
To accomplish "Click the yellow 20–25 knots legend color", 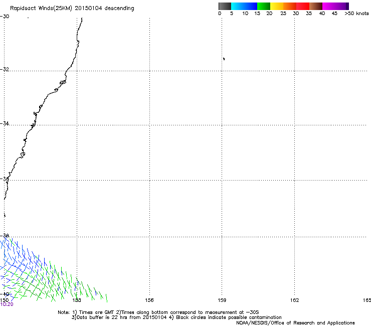I will click(277, 6).
